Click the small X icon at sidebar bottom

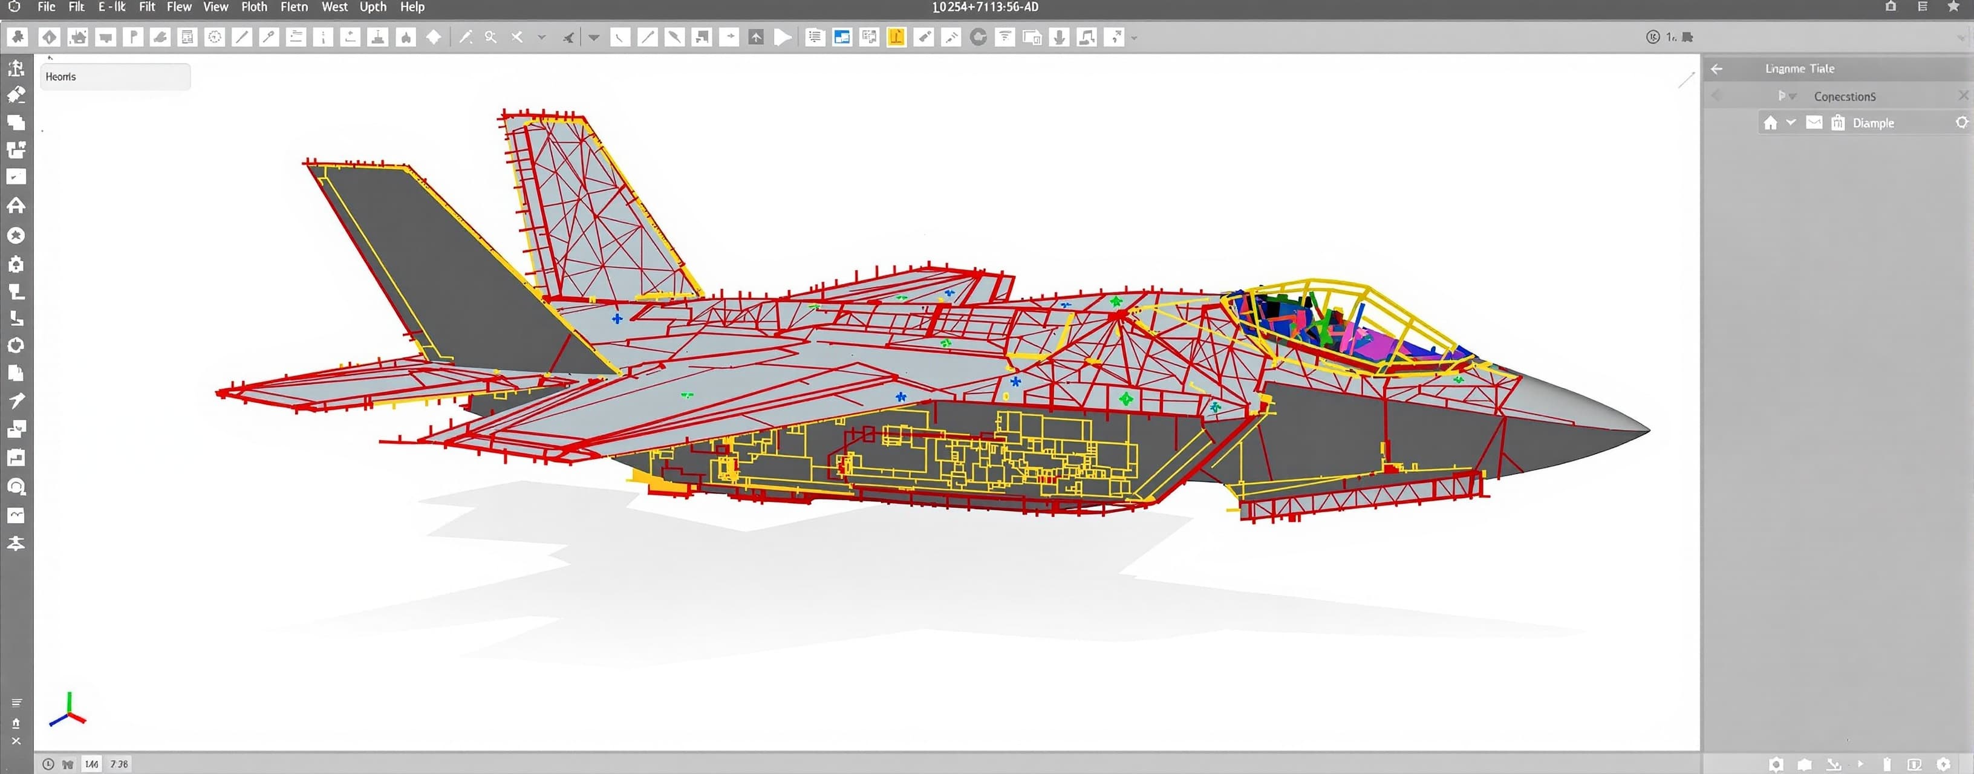pos(16,740)
